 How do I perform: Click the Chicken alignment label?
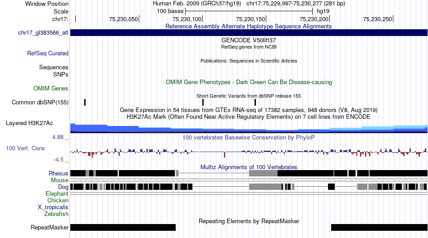pos(58,200)
